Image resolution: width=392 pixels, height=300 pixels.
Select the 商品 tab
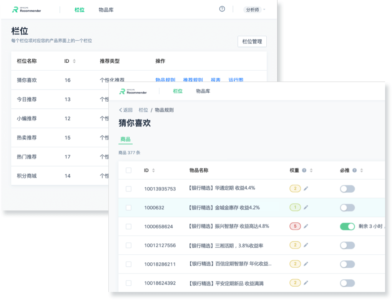click(125, 139)
